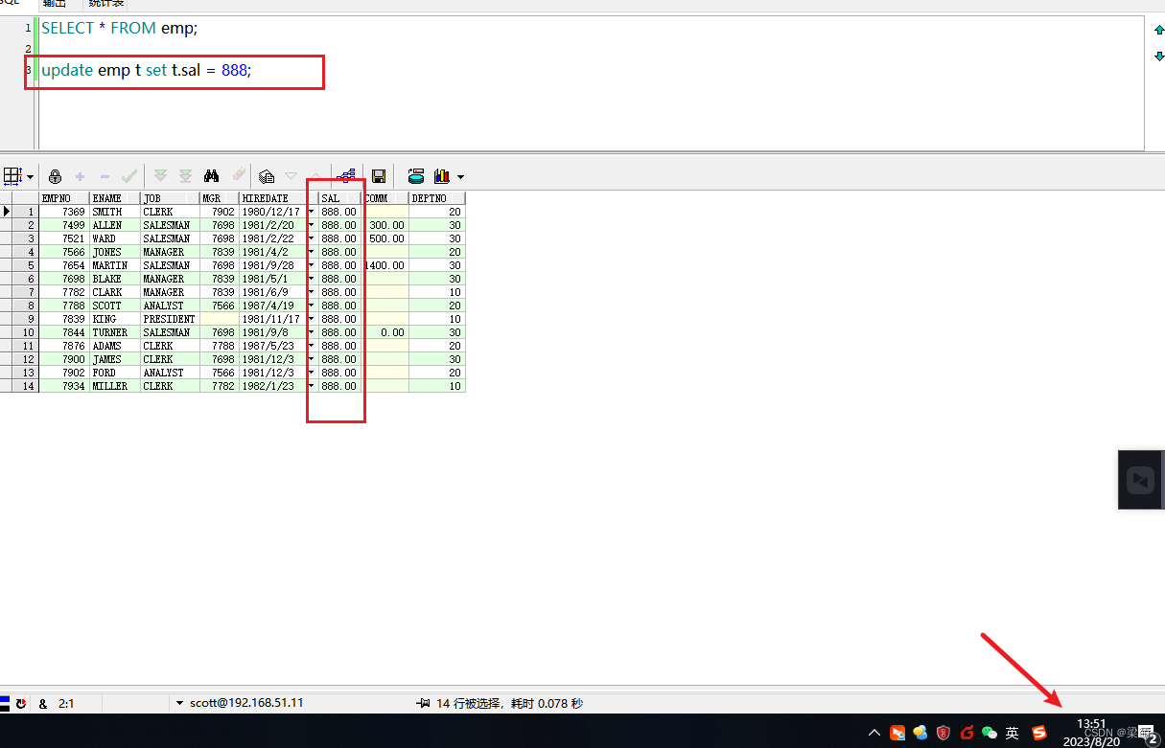Click the 英 input method indicator
Image resolution: width=1165 pixels, height=748 pixels.
coord(1012,734)
